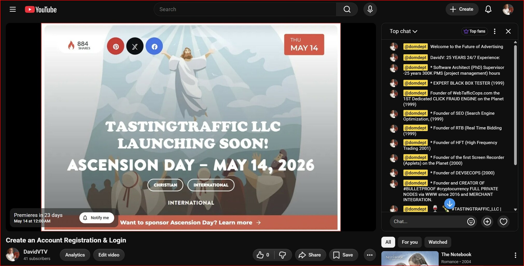Start voice search with microphone

(x=370, y=9)
